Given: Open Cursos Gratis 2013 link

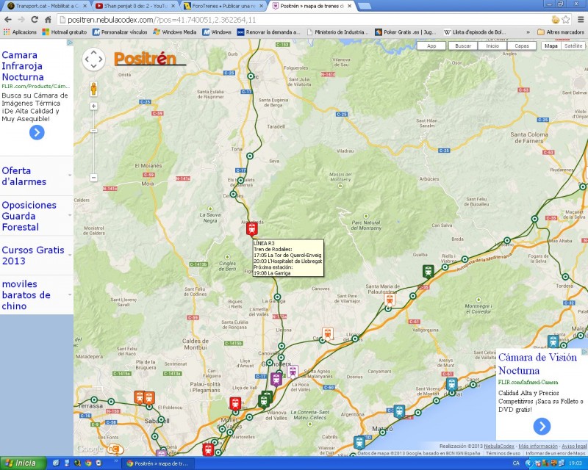Looking at the screenshot, I should point(33,256).
